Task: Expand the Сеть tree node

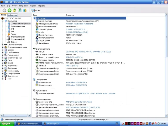Action: pos(3,60)
